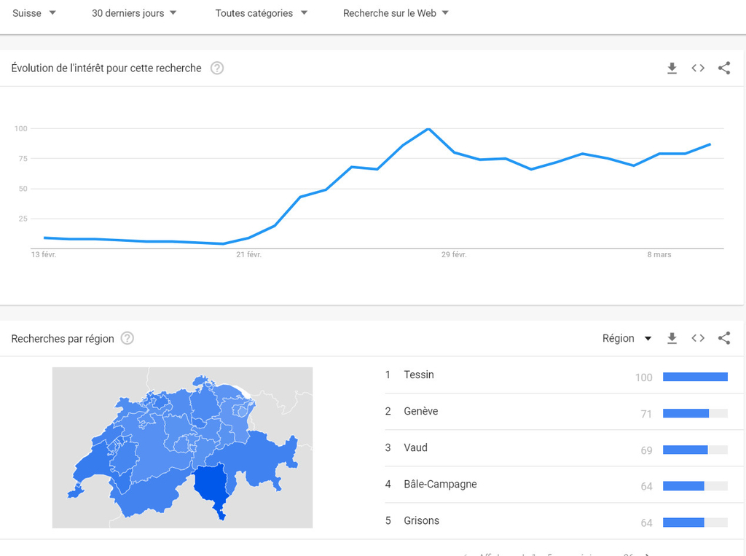Expand the Toutes catégories filter
The height and width of the screenshot is (556, 746).
tap(261, 13)
